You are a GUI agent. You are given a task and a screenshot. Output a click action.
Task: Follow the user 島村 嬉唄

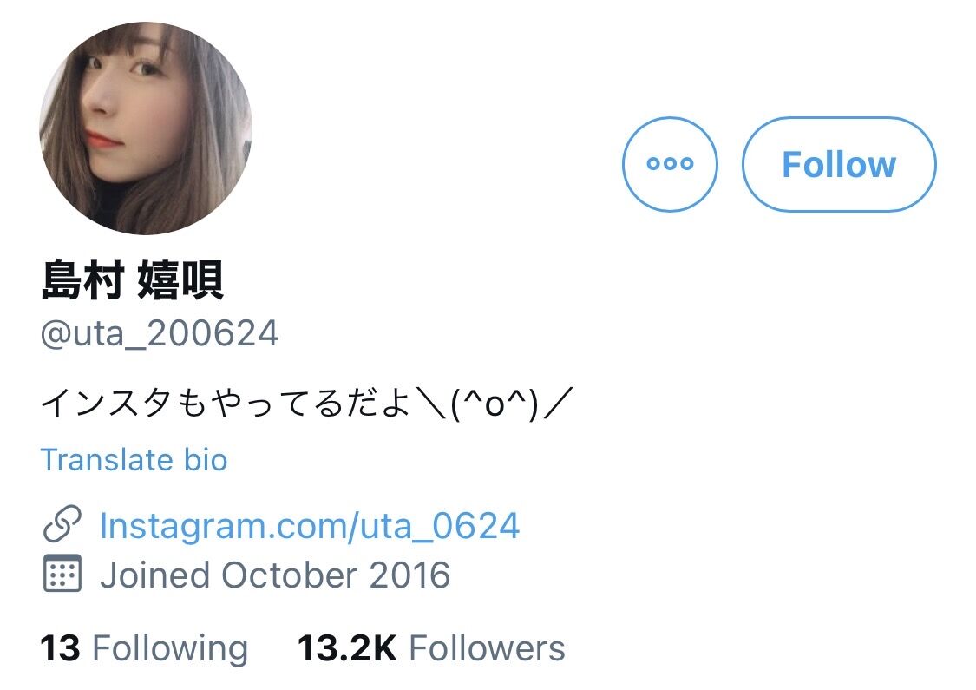[x=838, y=164]
